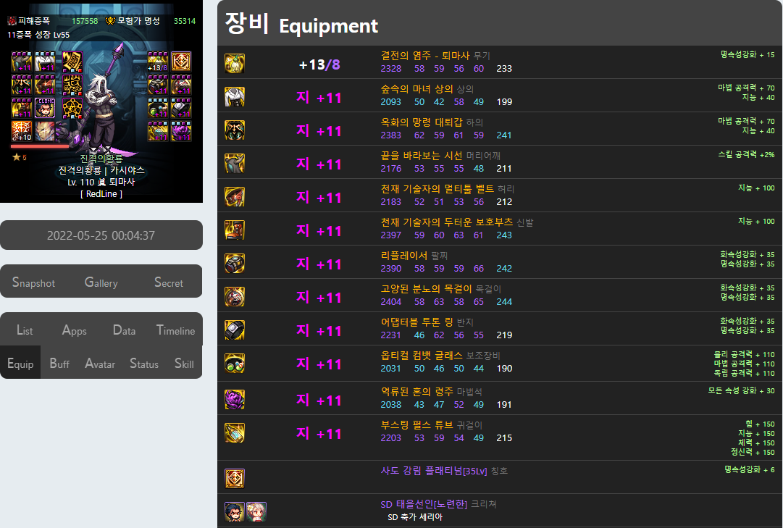The width and height of the screenshot is (783, 528).
Task: Click the Snapshot button
Action: (x=33, y=282)
